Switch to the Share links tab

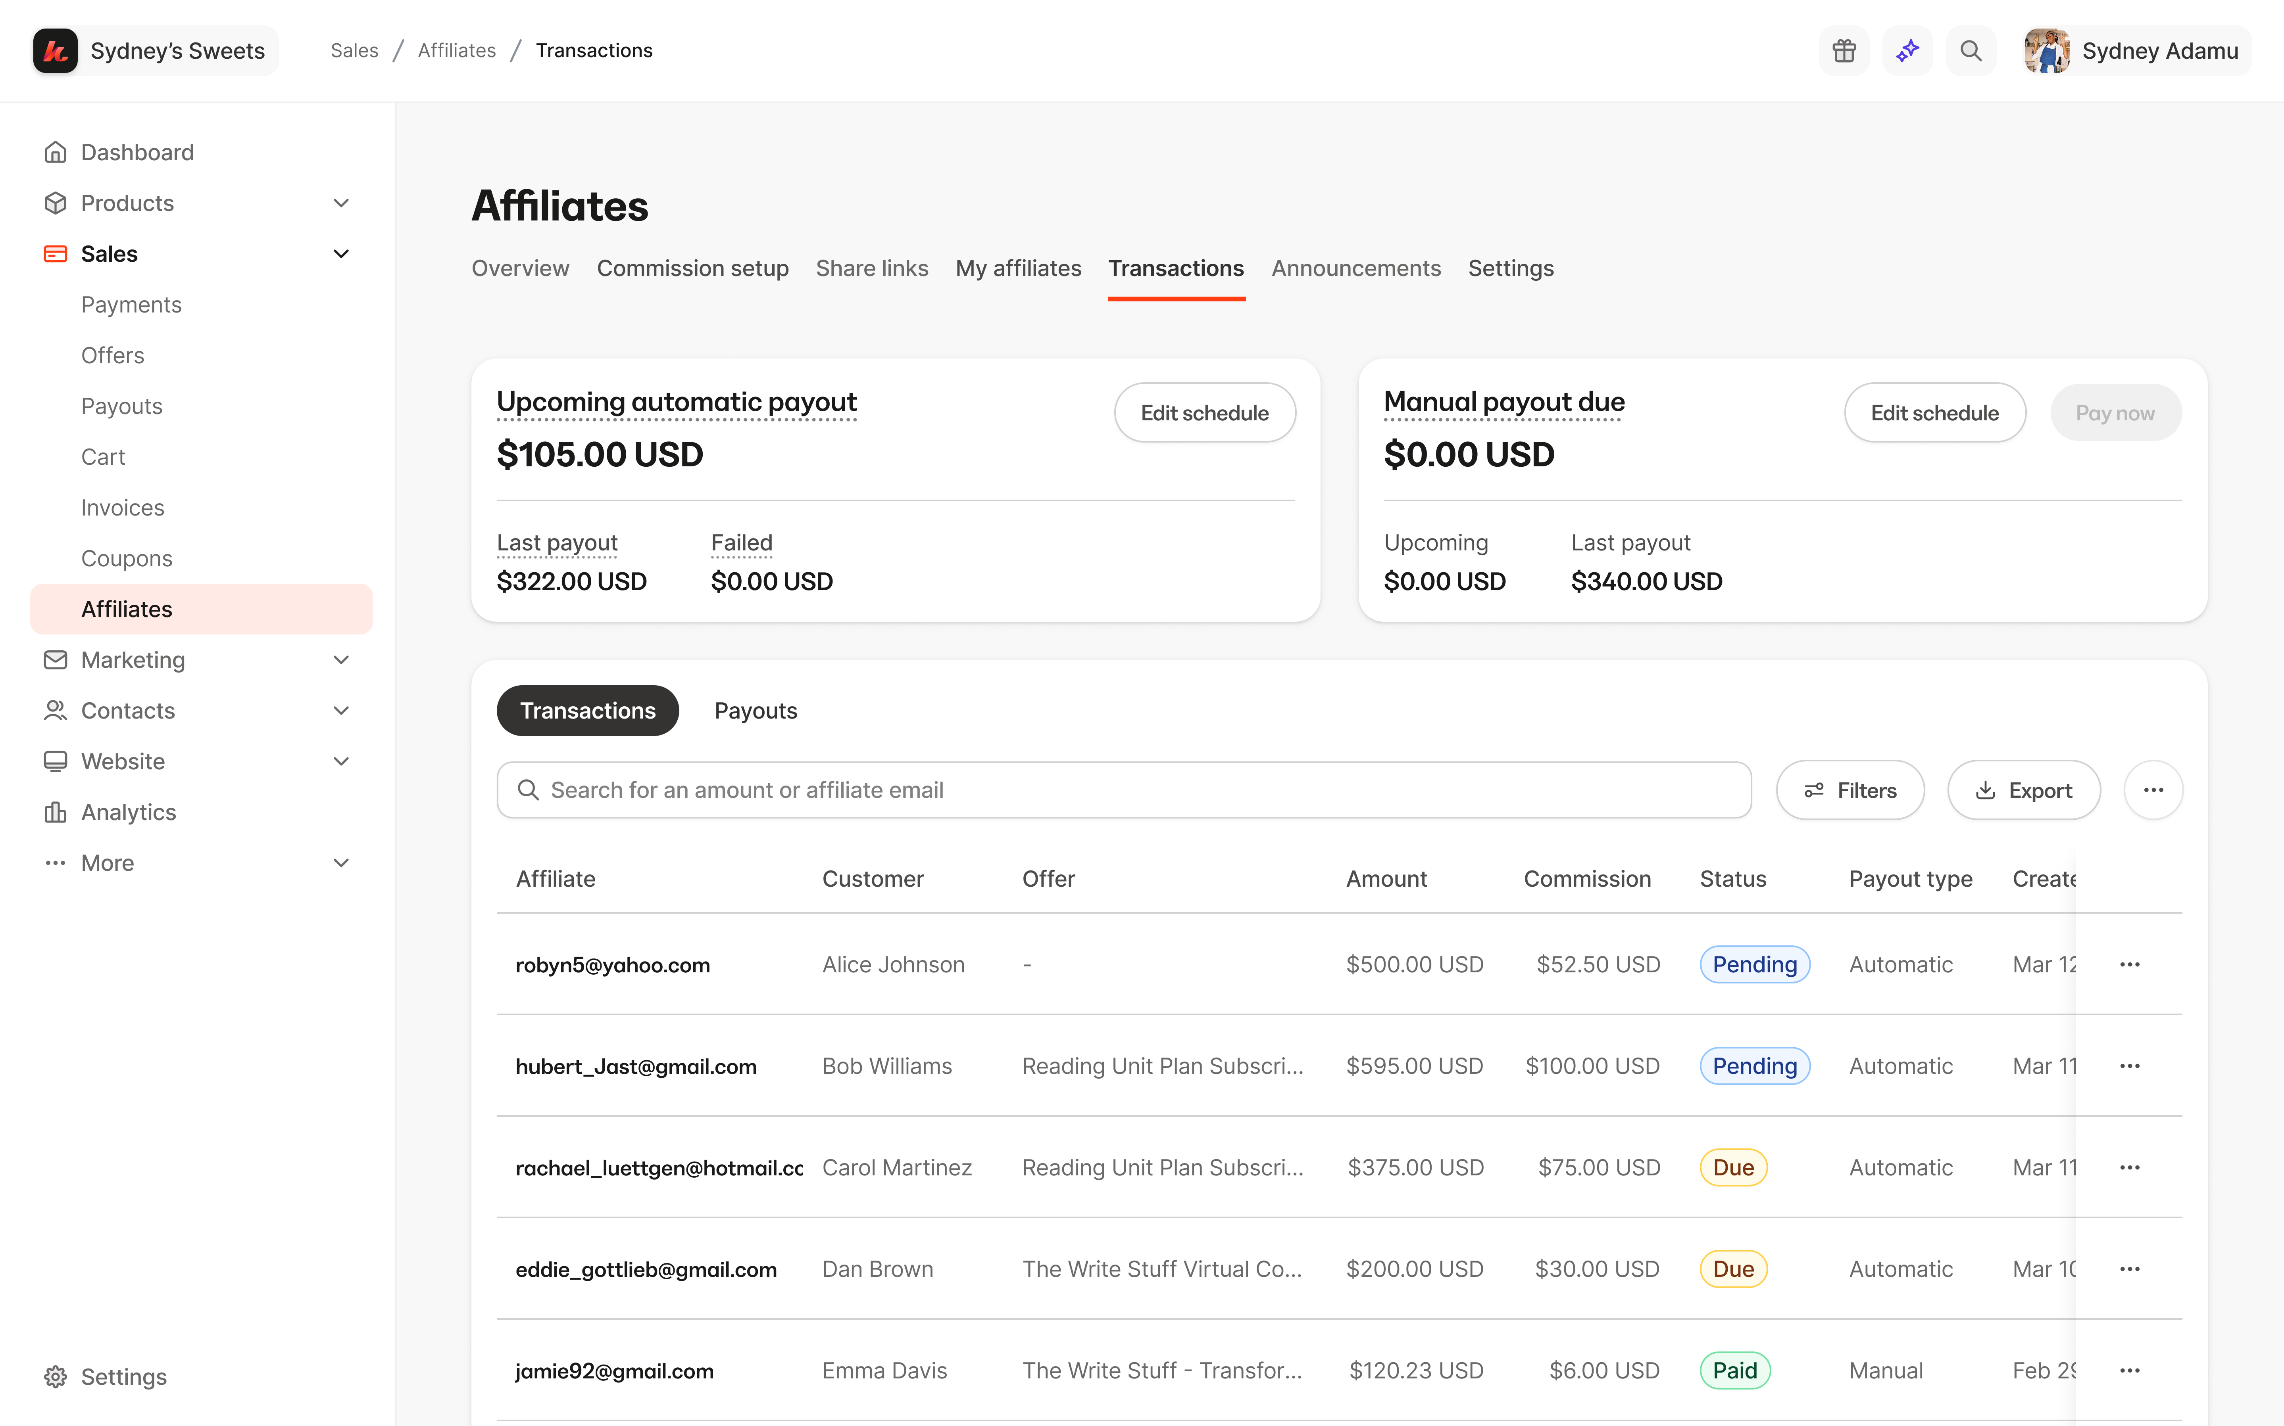(x=872, y=269)
